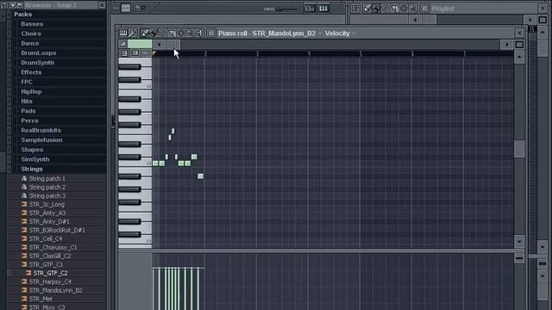The height and width of the screenshot is (310, 552).
Task: Click the browser snapshot arrow icon
Action: [x=20, y=5]
